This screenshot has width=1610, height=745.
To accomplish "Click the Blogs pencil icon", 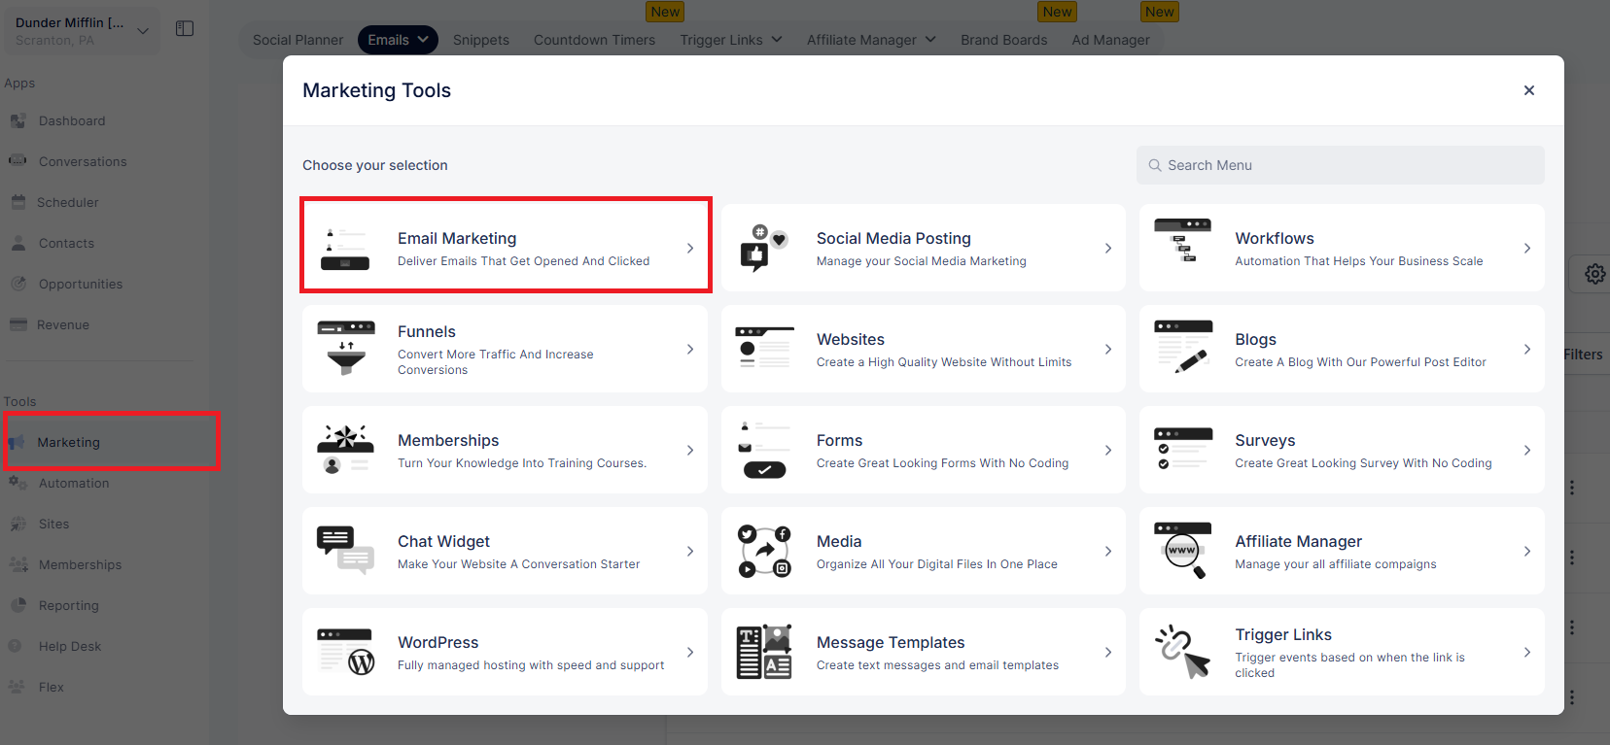I will (1183, 347).
